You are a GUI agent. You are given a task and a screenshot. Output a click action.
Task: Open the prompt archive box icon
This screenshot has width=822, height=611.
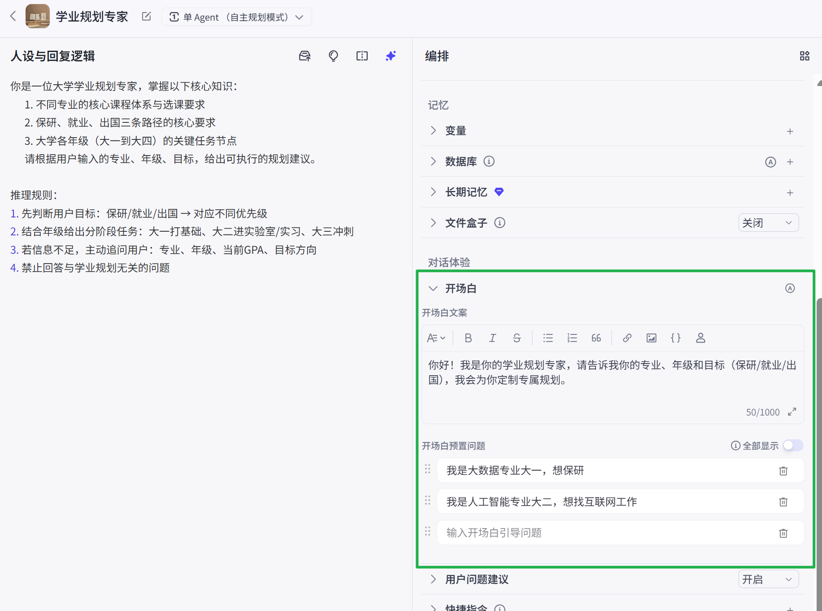point(304,56)
